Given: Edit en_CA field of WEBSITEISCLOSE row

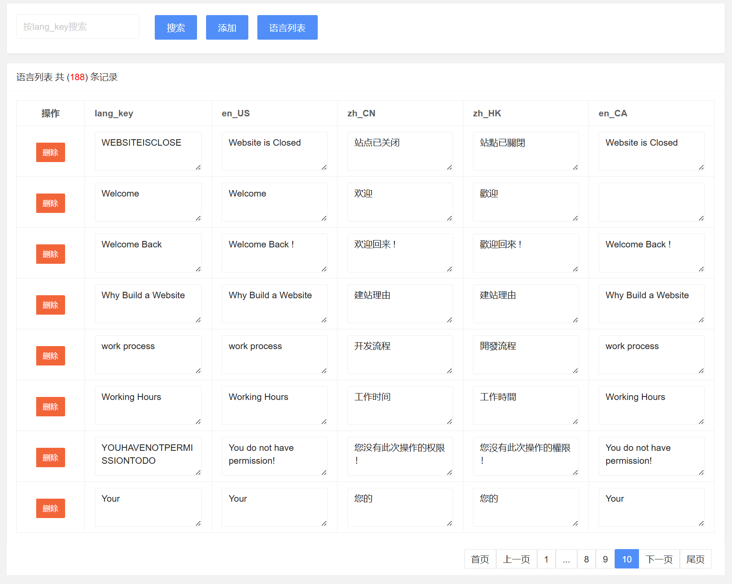Looking at the screenshot, I should coord(652,151).
